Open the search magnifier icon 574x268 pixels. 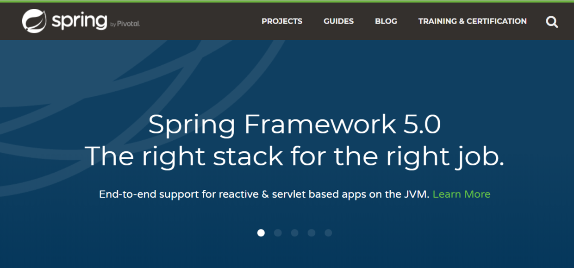click(x=552, y=22)
